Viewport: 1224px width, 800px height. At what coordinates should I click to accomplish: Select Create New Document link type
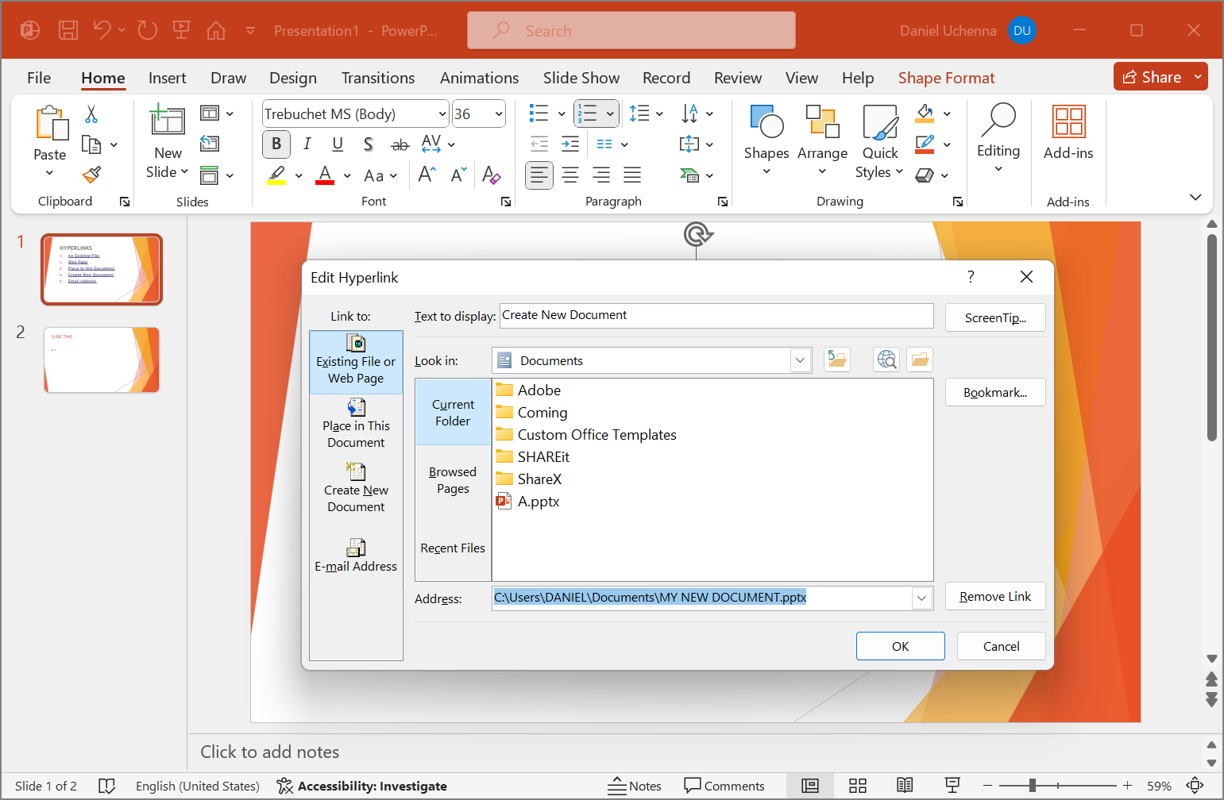356,489
